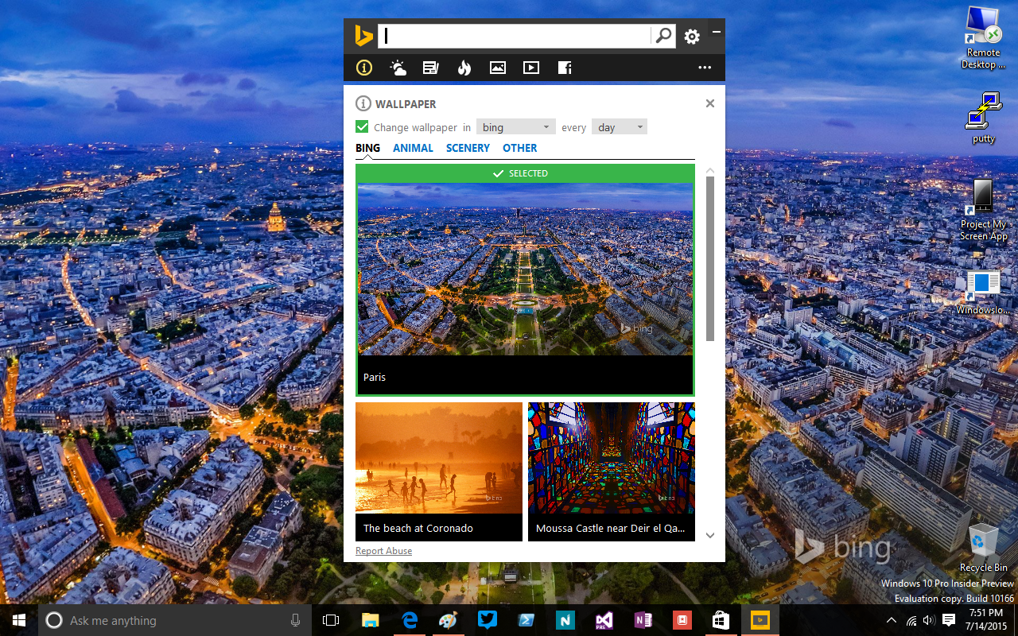Open File Explorer from taskbar

coord(371,620)
